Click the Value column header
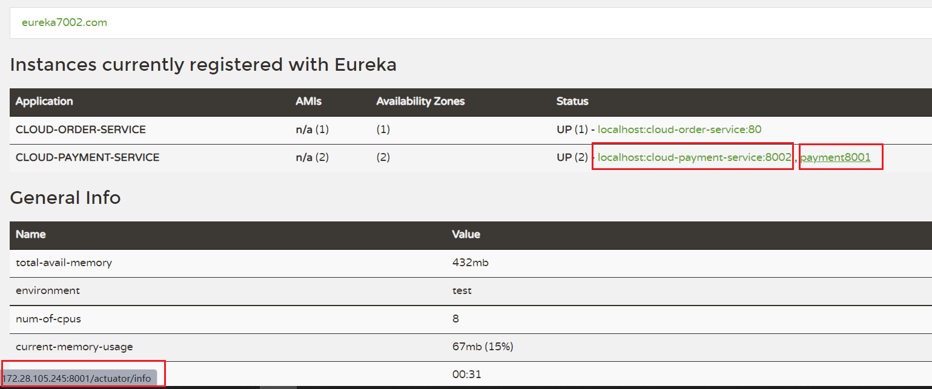Screen dimensions: 932x389 pos(466,234)
